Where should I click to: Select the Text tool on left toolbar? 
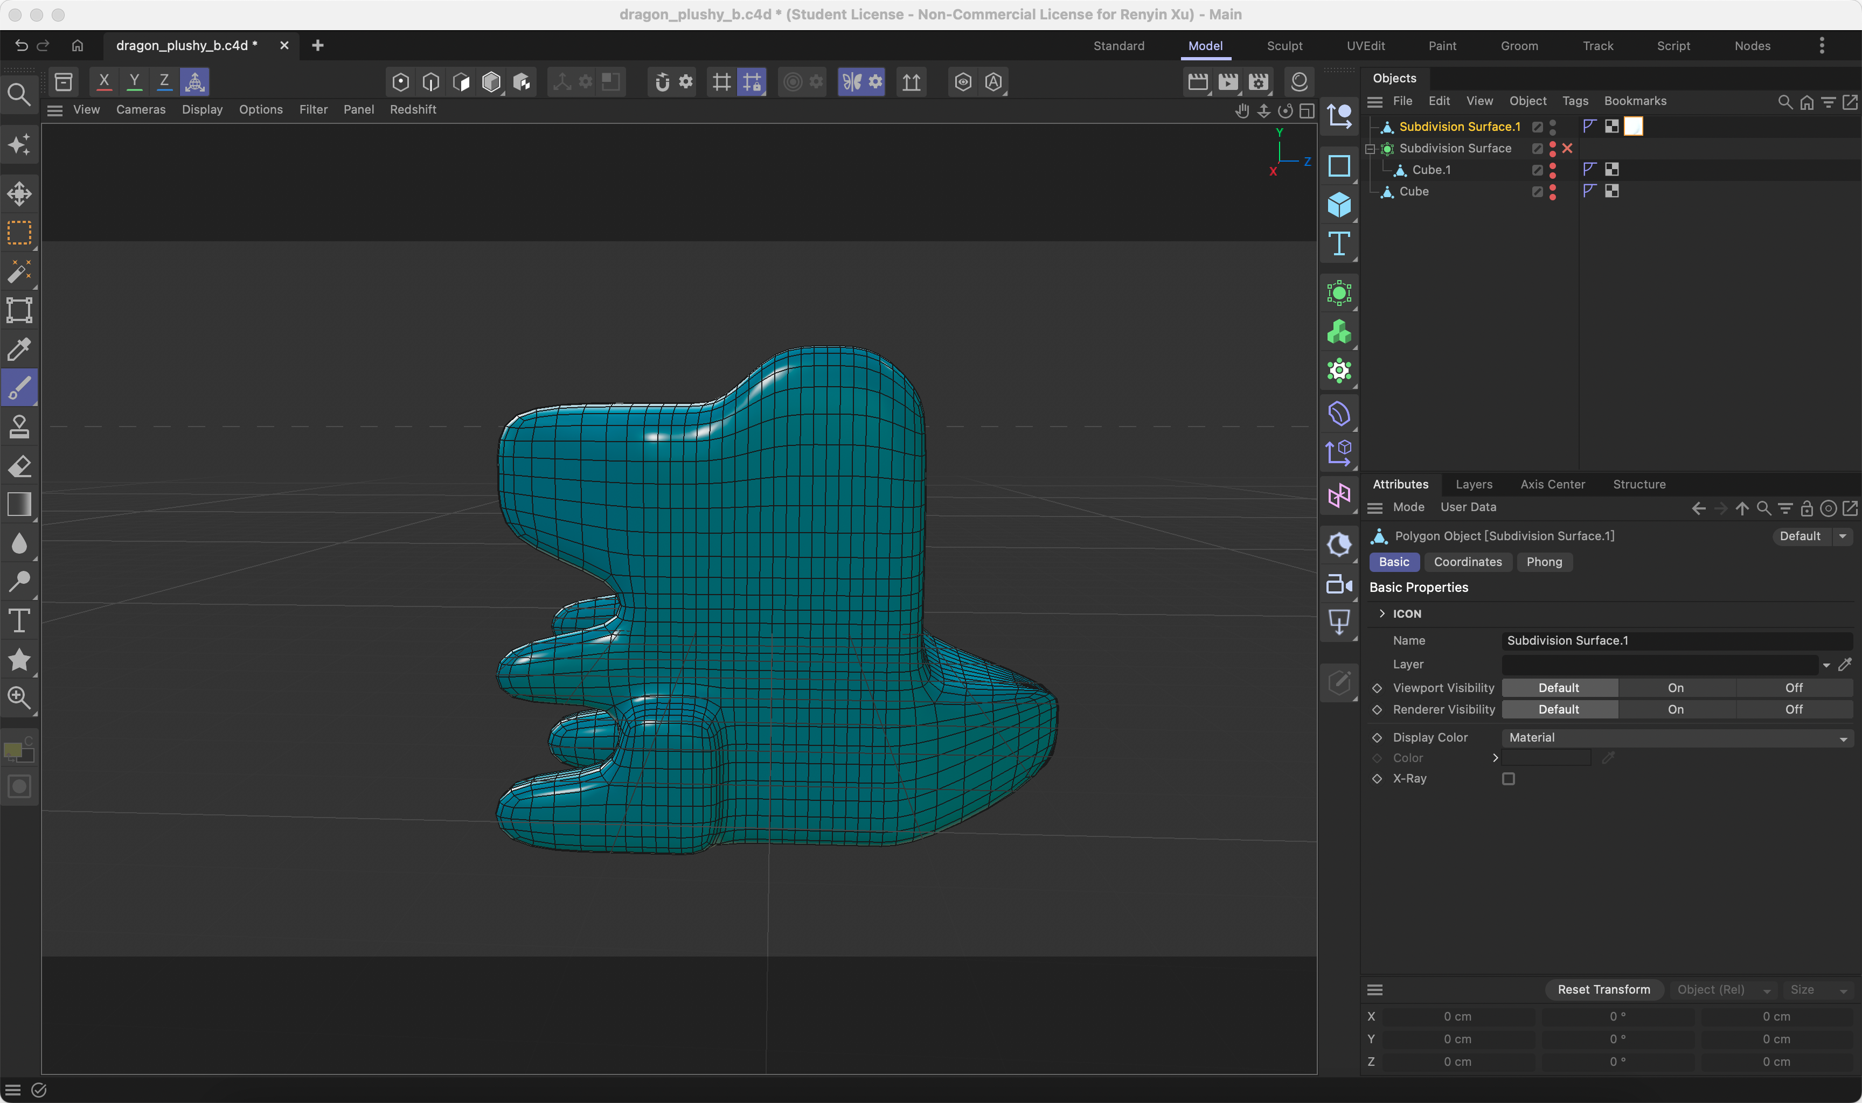(19, 620)
